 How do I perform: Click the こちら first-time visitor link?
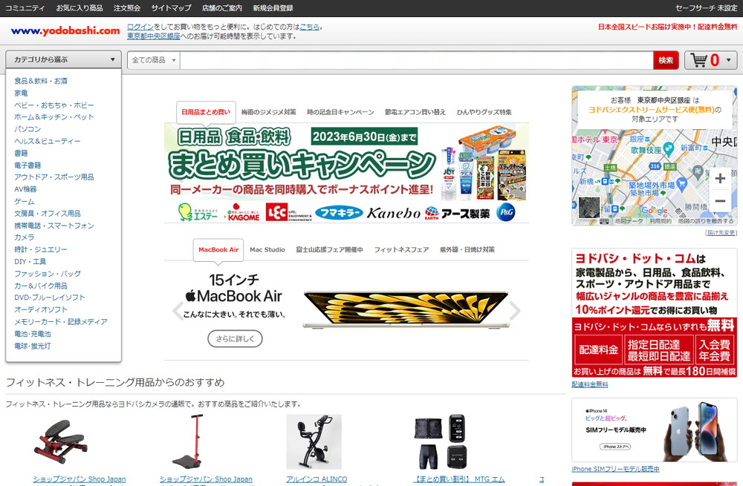click(x=309, y=27)
